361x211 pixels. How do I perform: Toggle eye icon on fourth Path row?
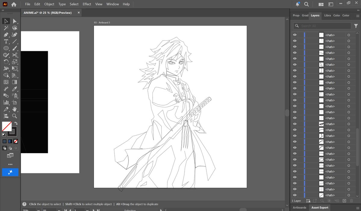tap(295, 53)
